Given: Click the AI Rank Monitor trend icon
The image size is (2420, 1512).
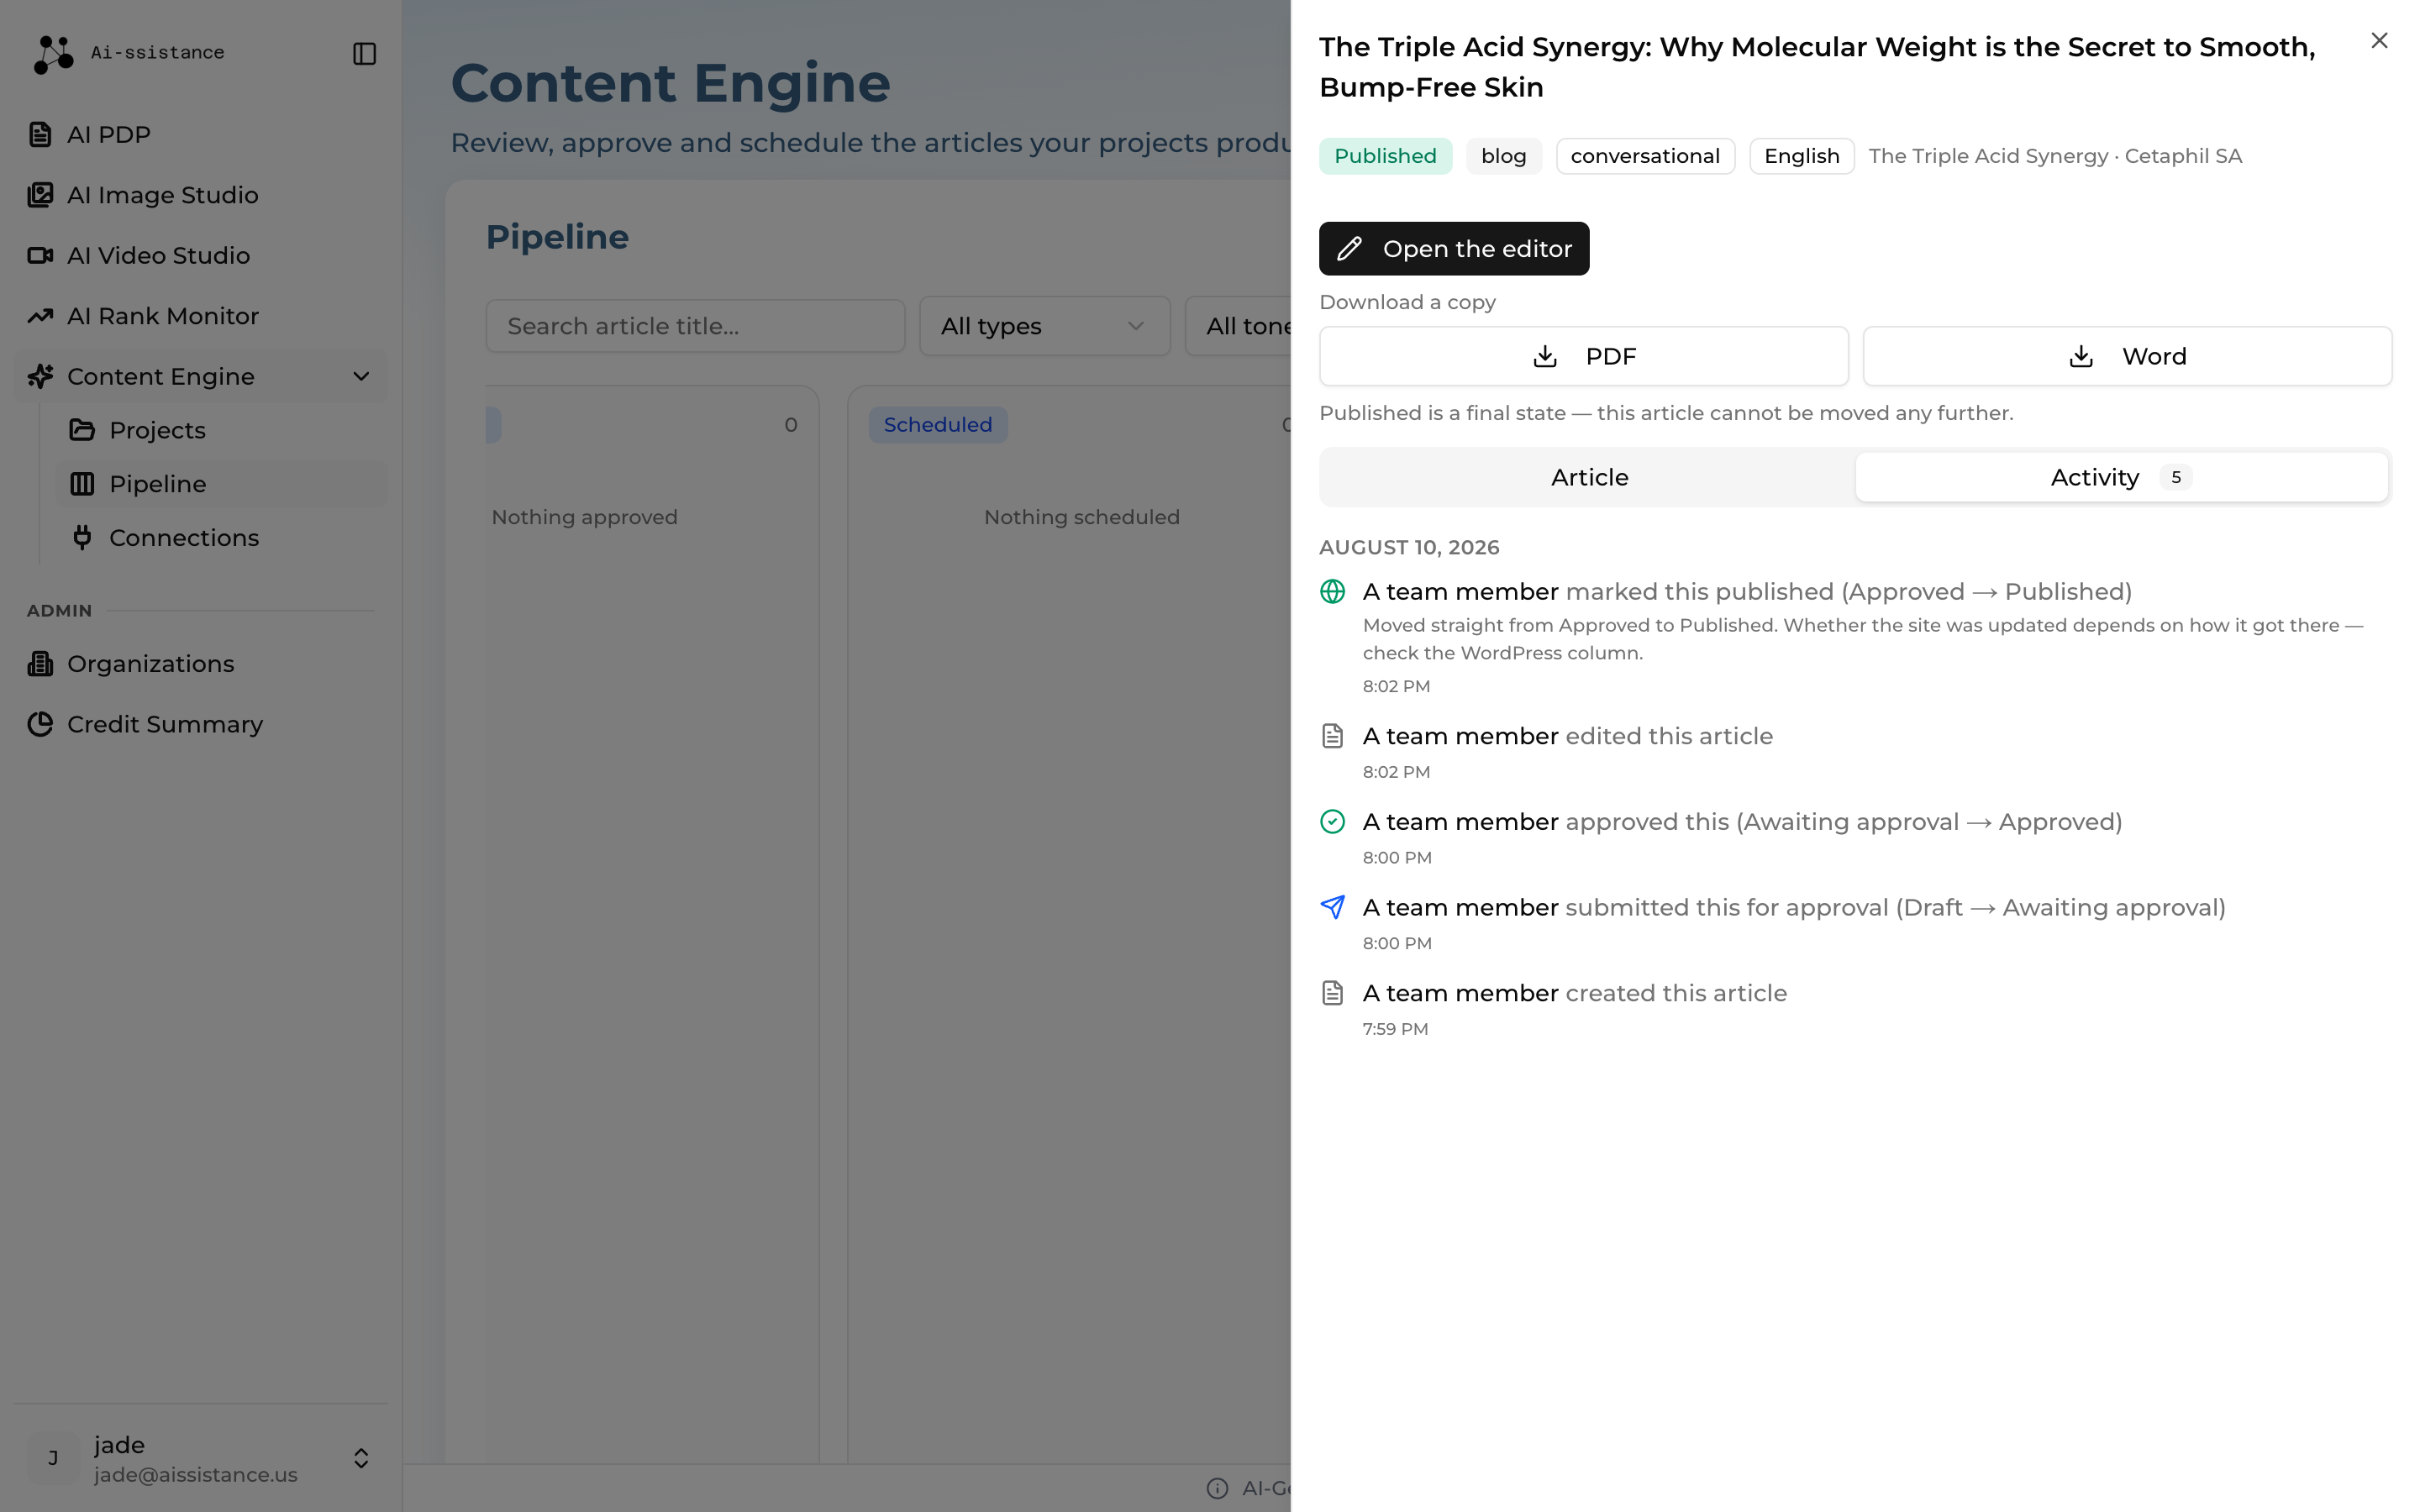Looking at the screenshot, I should (40, 316).
